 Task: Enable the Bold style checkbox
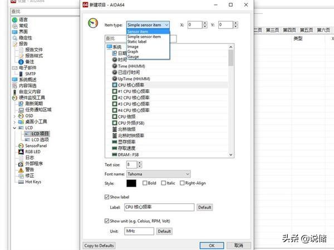click(x=145, y=183)
